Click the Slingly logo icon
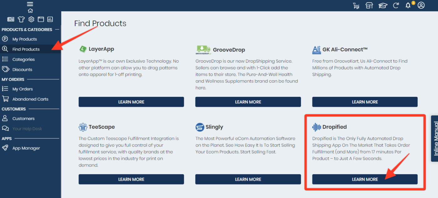Screen dimensions: 438x198 200,127
